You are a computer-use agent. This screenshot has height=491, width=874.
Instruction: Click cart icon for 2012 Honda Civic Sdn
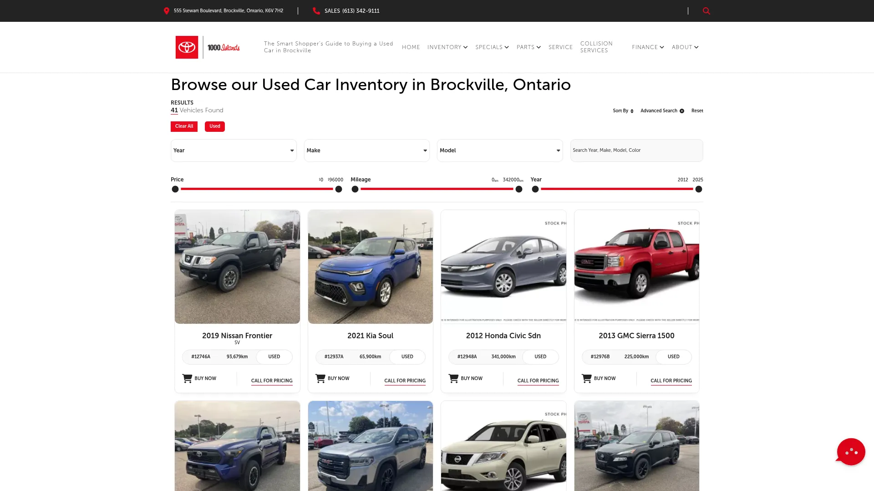coord(453,378)
